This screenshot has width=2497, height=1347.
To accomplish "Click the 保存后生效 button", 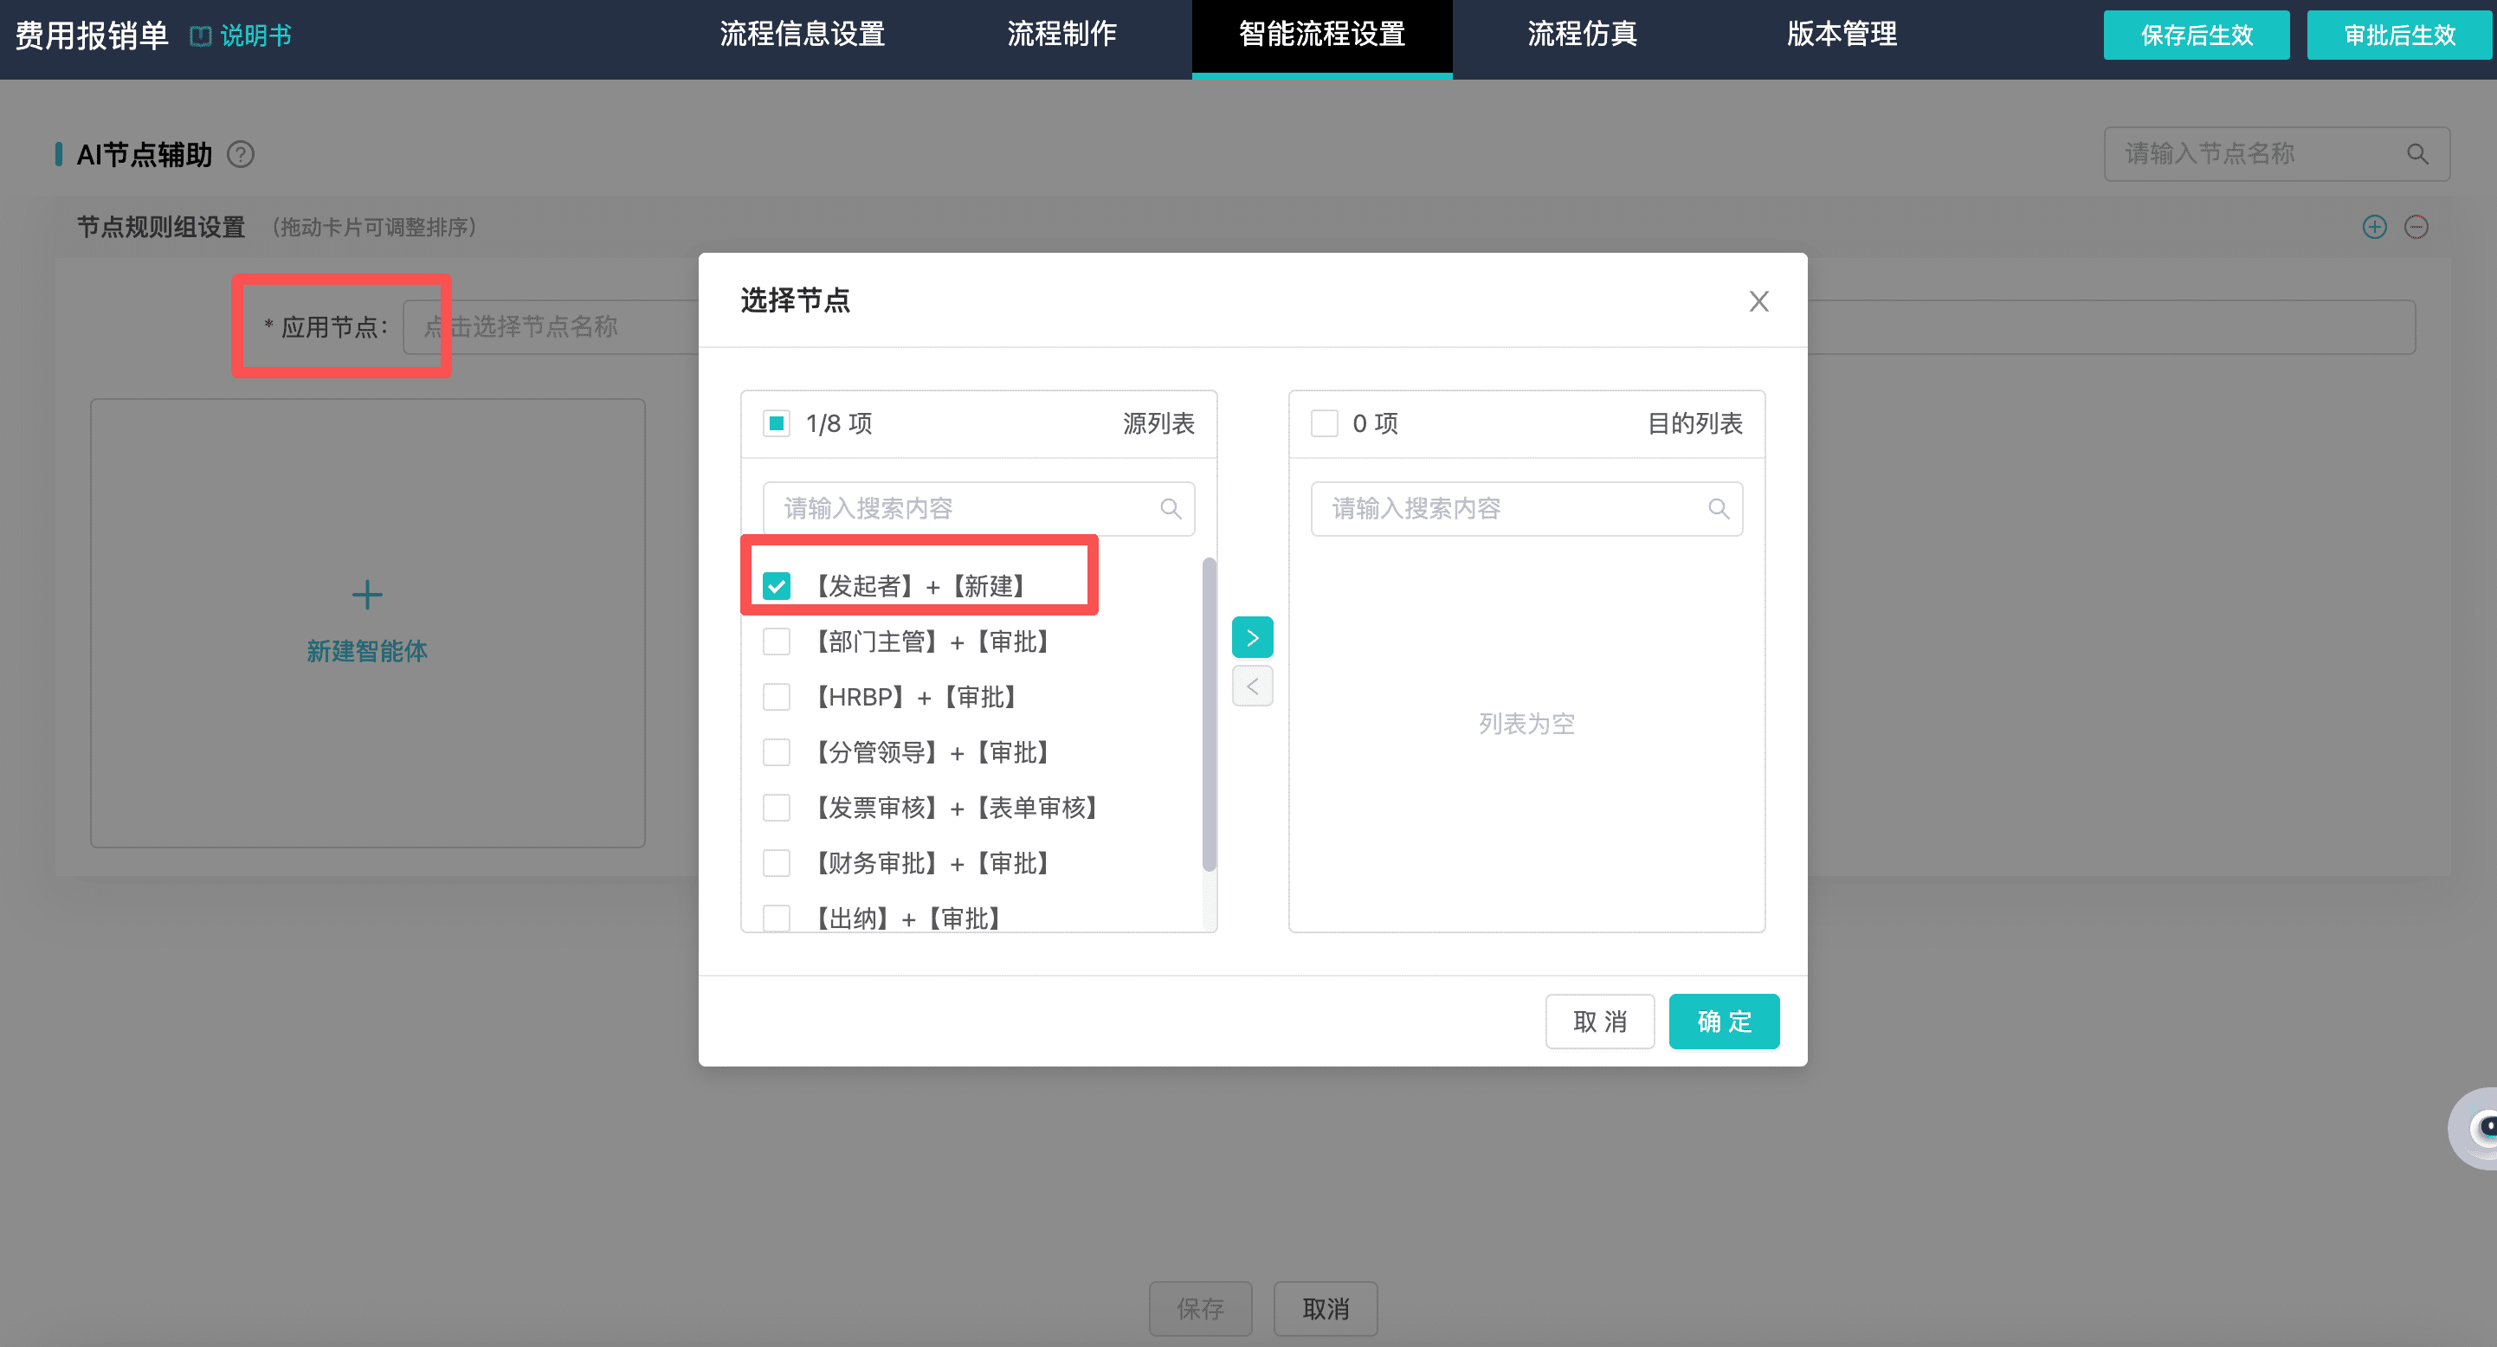I will [x=2196, y=35].
